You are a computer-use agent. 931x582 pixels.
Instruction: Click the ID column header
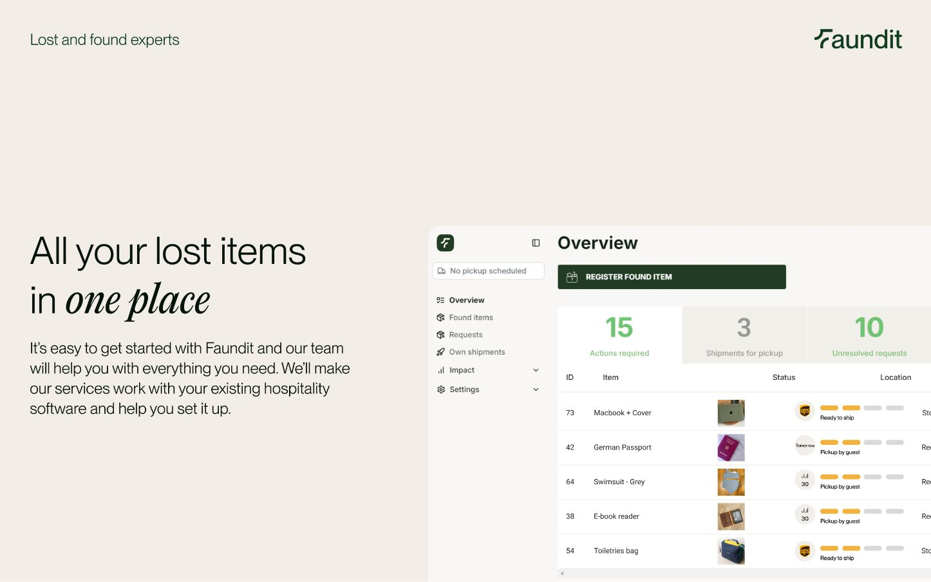(570, 377)
